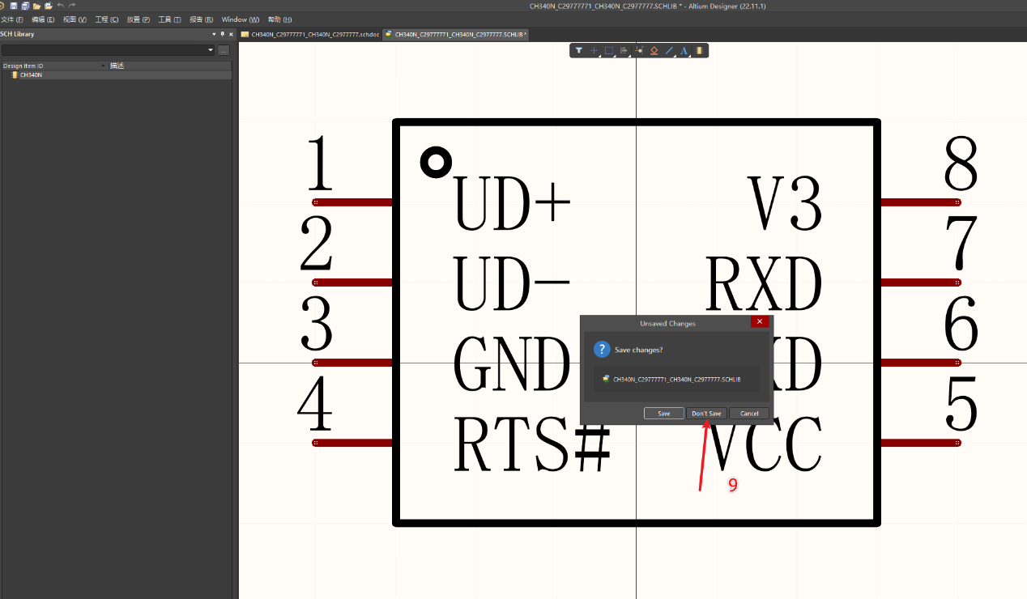Click the selection filter funnel icon
This screenshot has width=1027, height=599.
(578, 50)
